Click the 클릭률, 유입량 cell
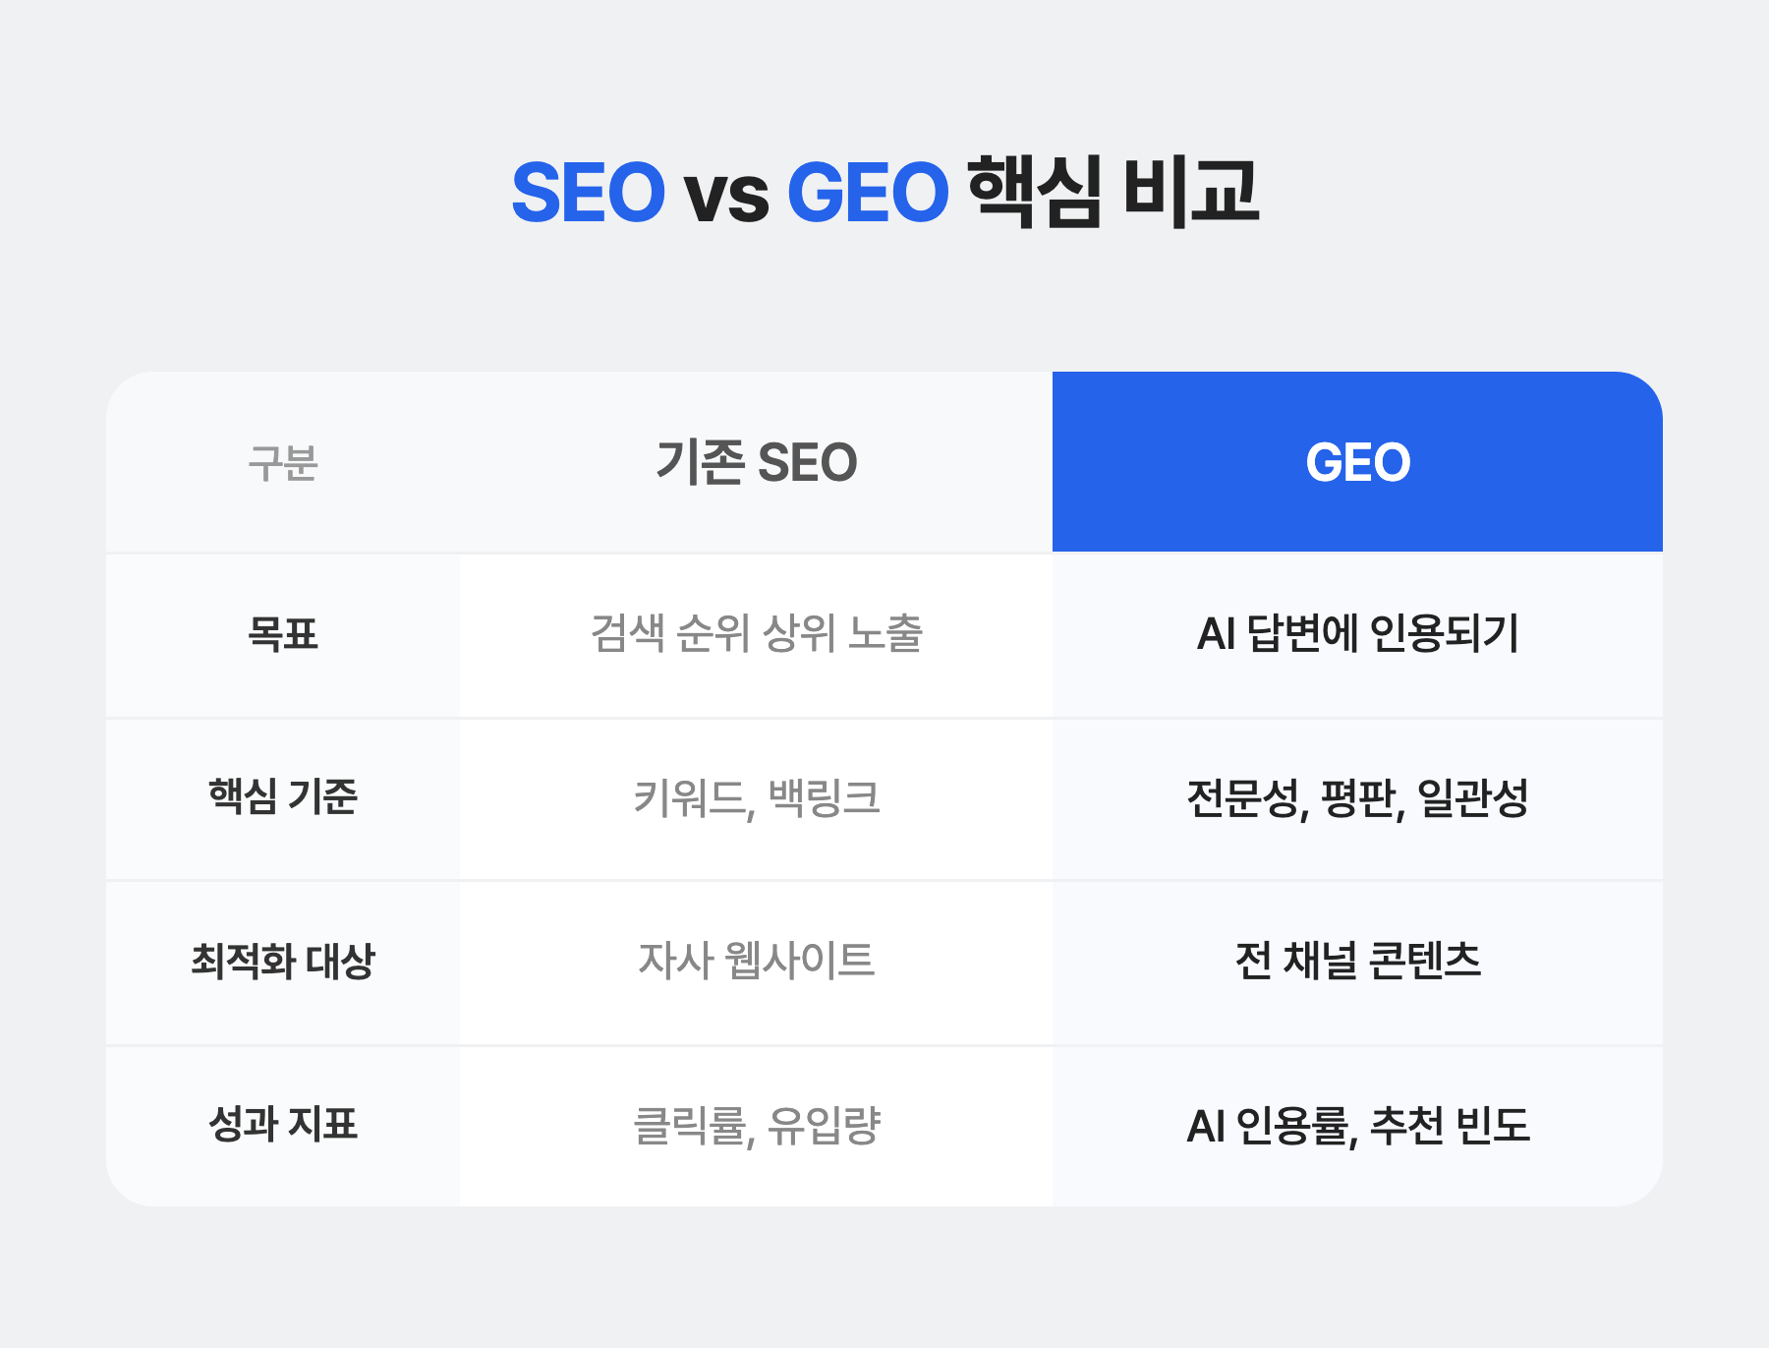 click(756, 1125)
